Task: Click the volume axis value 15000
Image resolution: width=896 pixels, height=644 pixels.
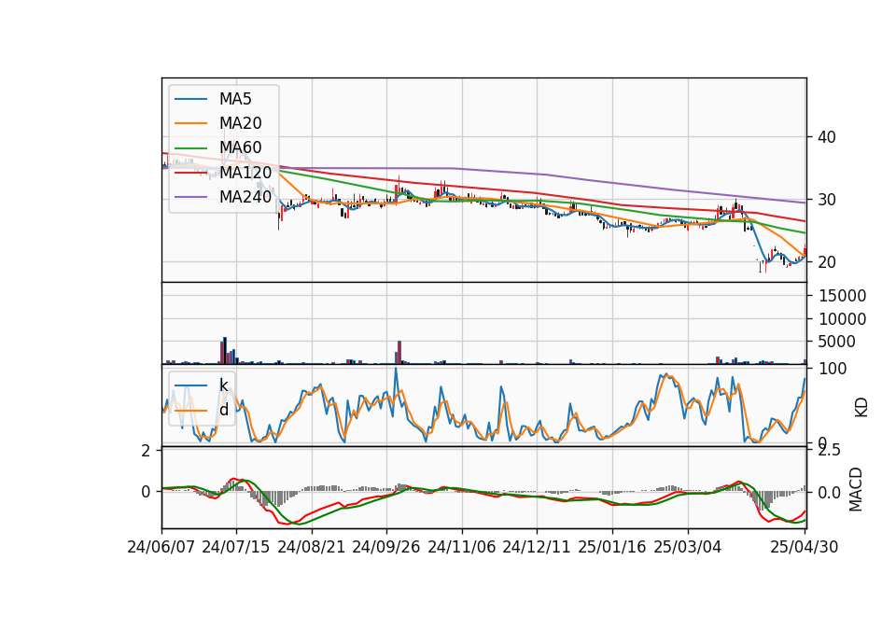Action: [x=842, y=296]
